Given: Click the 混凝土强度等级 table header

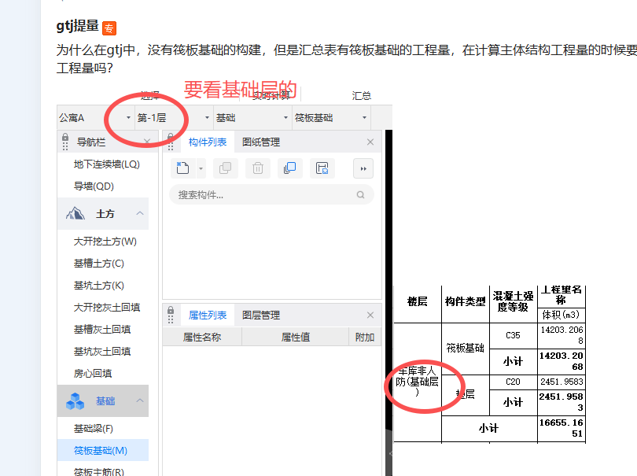Looking at the screenshot, I should 513,301.
